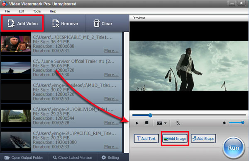This screenshot has height=161, width=249.
Task: Open the Help menu
Action: [53, 11]
